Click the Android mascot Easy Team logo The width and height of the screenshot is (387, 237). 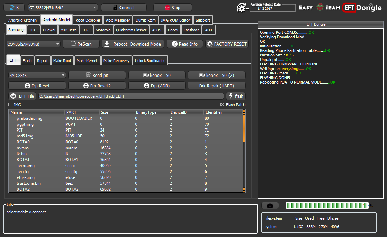click(319, 7)
